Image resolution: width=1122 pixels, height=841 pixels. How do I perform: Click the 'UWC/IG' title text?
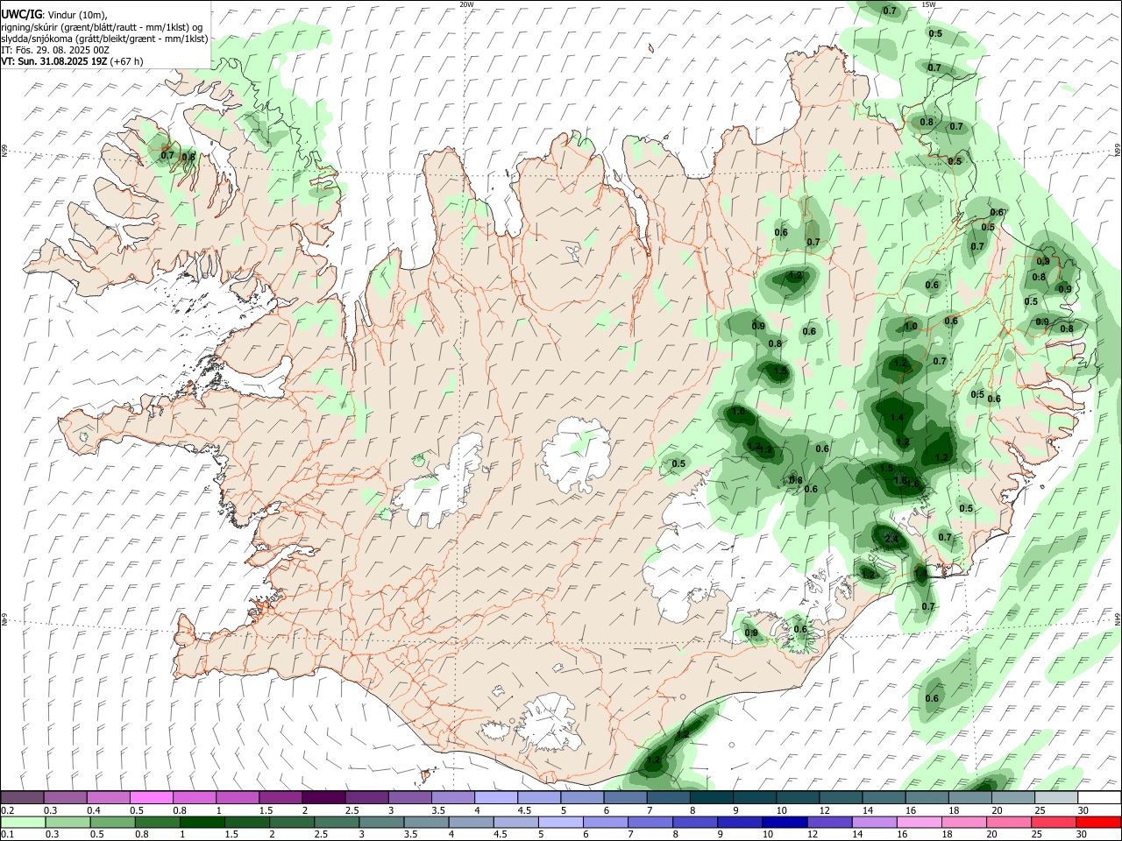22,14
